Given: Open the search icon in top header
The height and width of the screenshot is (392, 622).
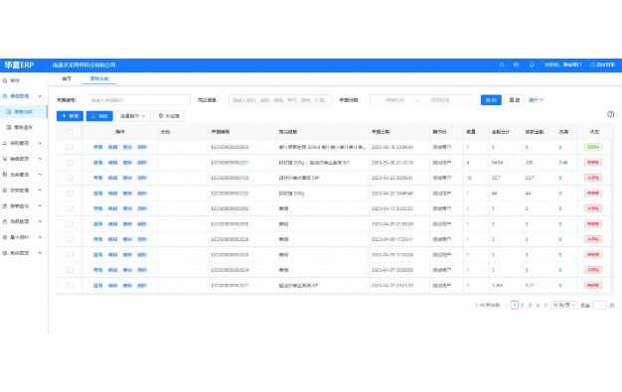Looking at the screenshot, I should click(502, 65).
